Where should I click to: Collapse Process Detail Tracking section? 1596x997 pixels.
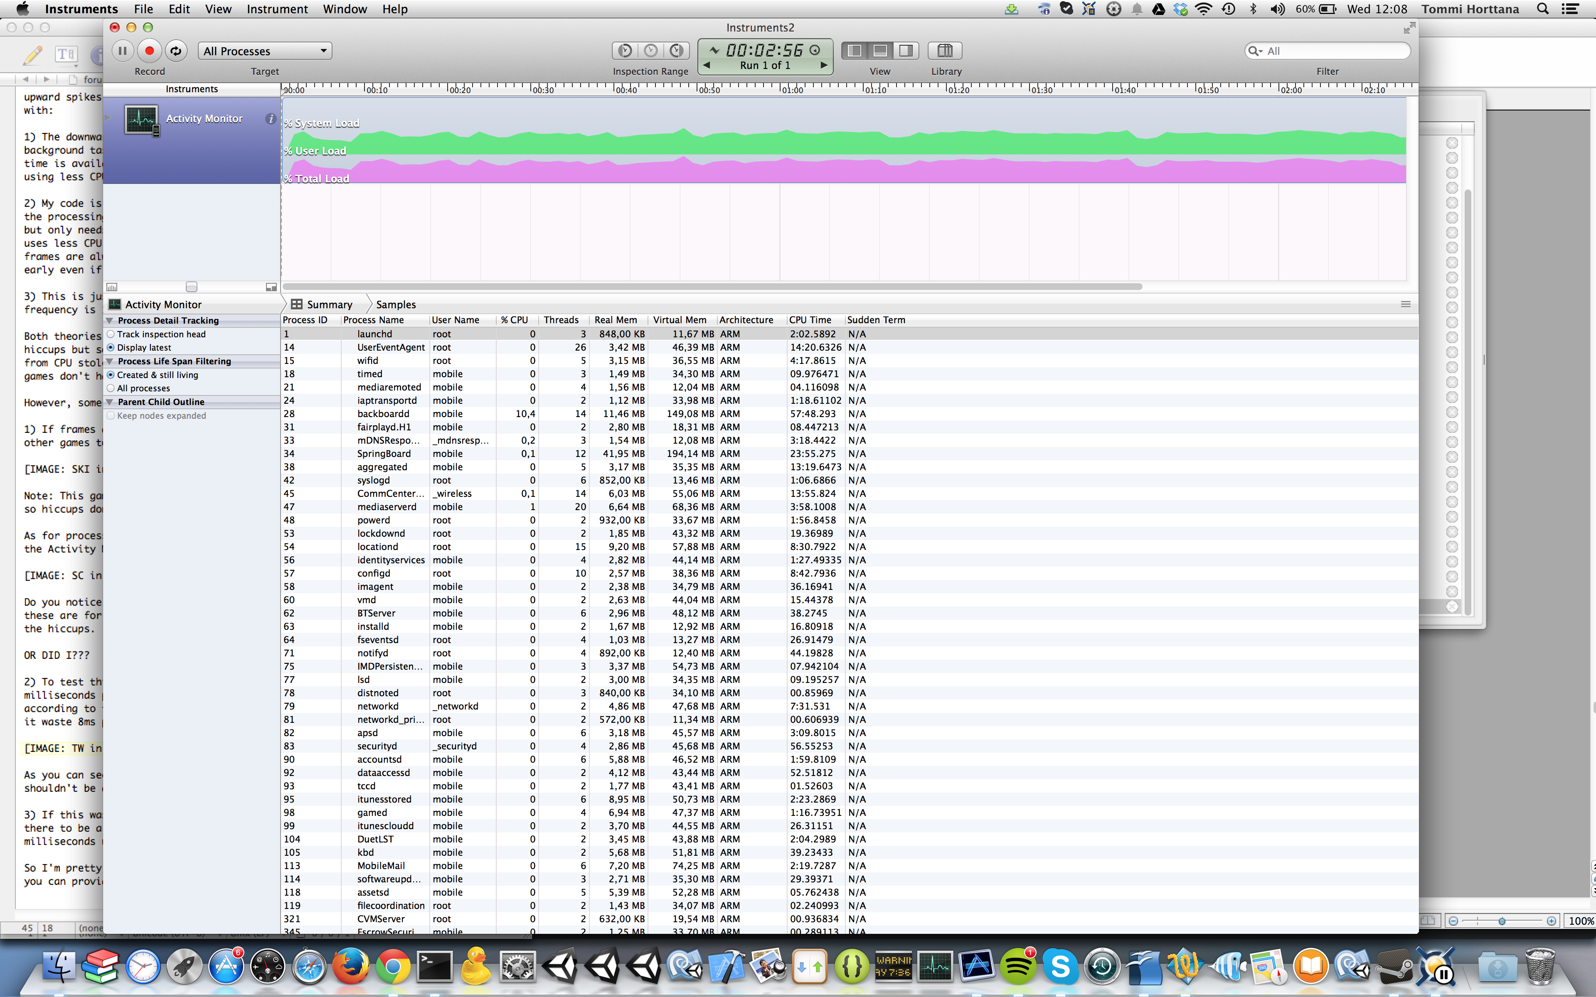(109, 320)
